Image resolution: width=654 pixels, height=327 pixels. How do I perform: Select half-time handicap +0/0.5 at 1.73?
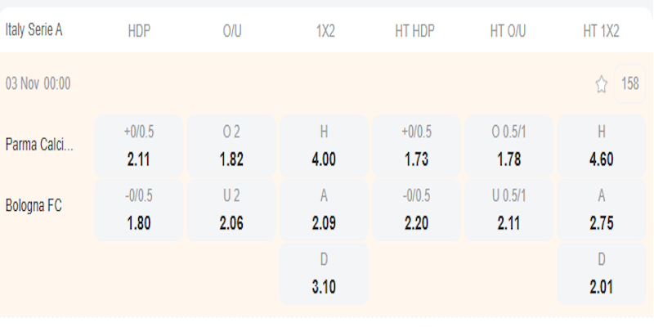pos(417,146)
